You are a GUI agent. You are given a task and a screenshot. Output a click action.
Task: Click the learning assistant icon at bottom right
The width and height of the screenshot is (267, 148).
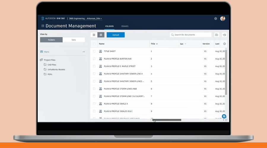(x=224, y=116)
